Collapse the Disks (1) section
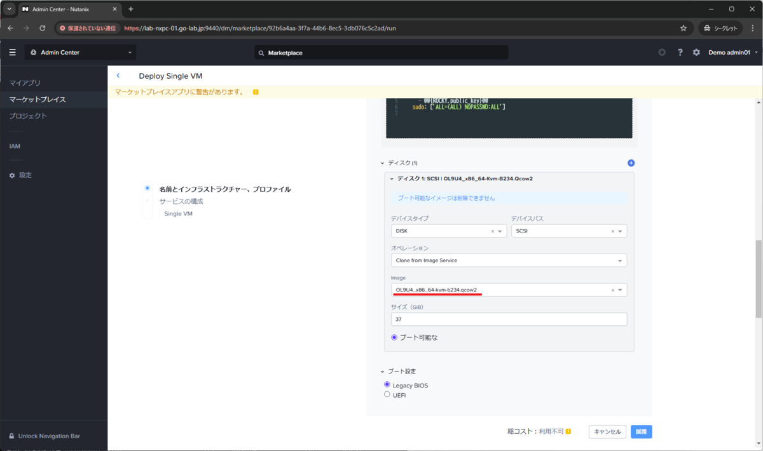 [382, 163]
